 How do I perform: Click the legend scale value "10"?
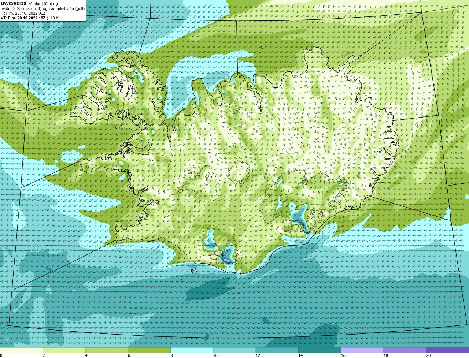(215, 355)
